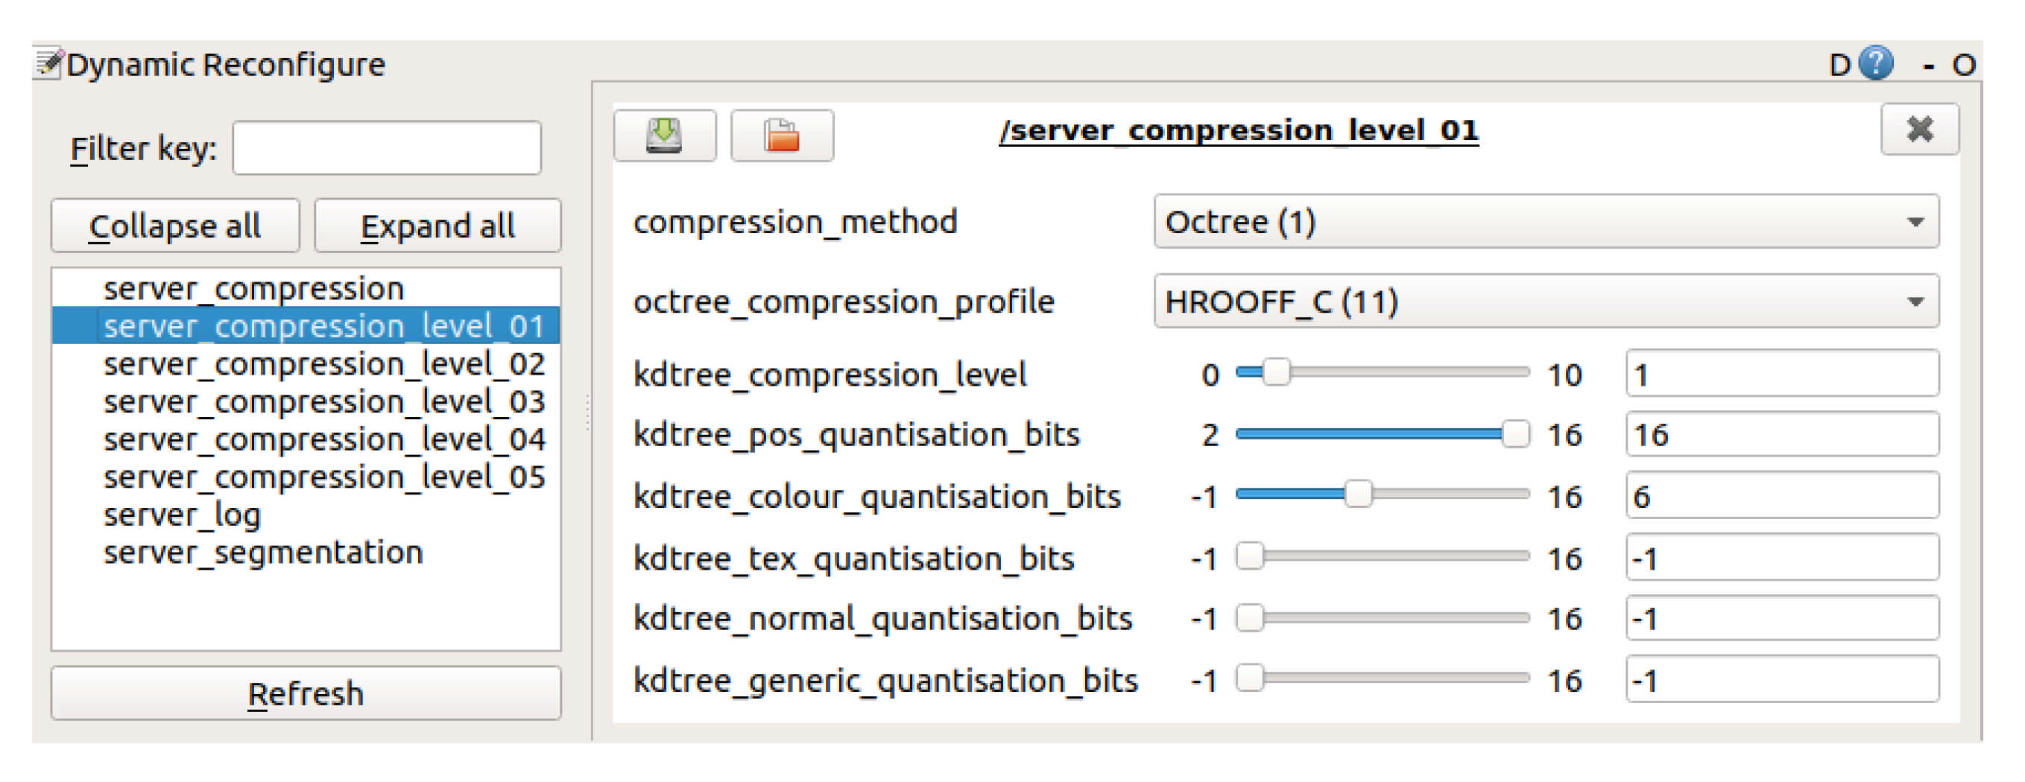The height and width of the screenshot is (782, 2025).
Task: Focus the Filter key text field
Action: point(386,147)
